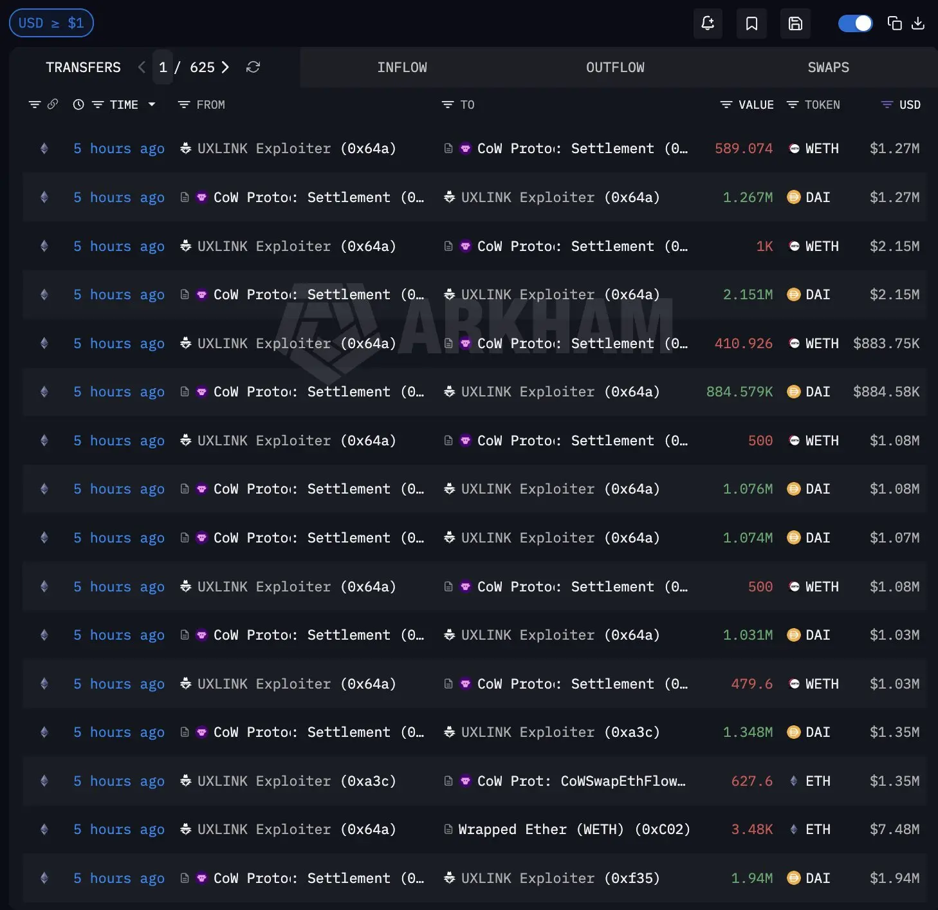Image resolution: width=938 pixels, height=910 pixels.
Task: Open the Wrapped Ether (WETH) (0xC02) entity link
Action: (x=574, y=830)
